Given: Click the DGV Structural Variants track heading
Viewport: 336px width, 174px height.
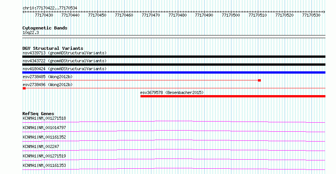Looking at the screenshot, I should 53,48.
